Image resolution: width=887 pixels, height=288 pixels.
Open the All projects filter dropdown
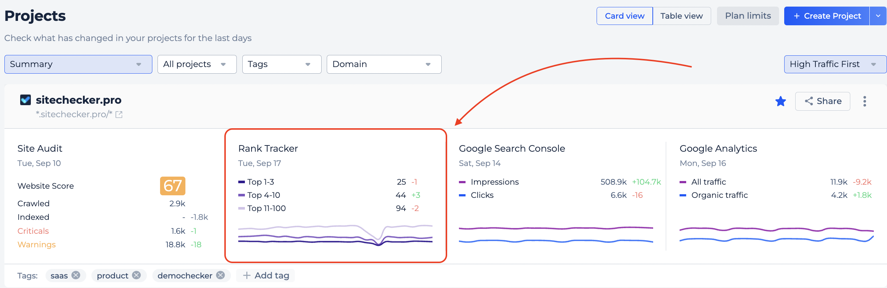point(197,64)
